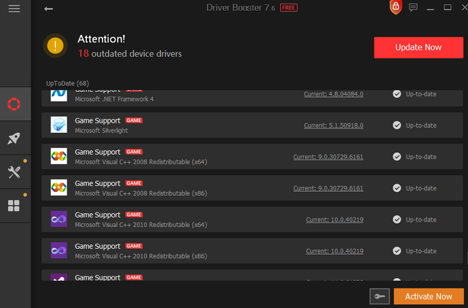Open the feedback chat icon
The width and height of the screenshot is (468, 308).
click(413, 7)
